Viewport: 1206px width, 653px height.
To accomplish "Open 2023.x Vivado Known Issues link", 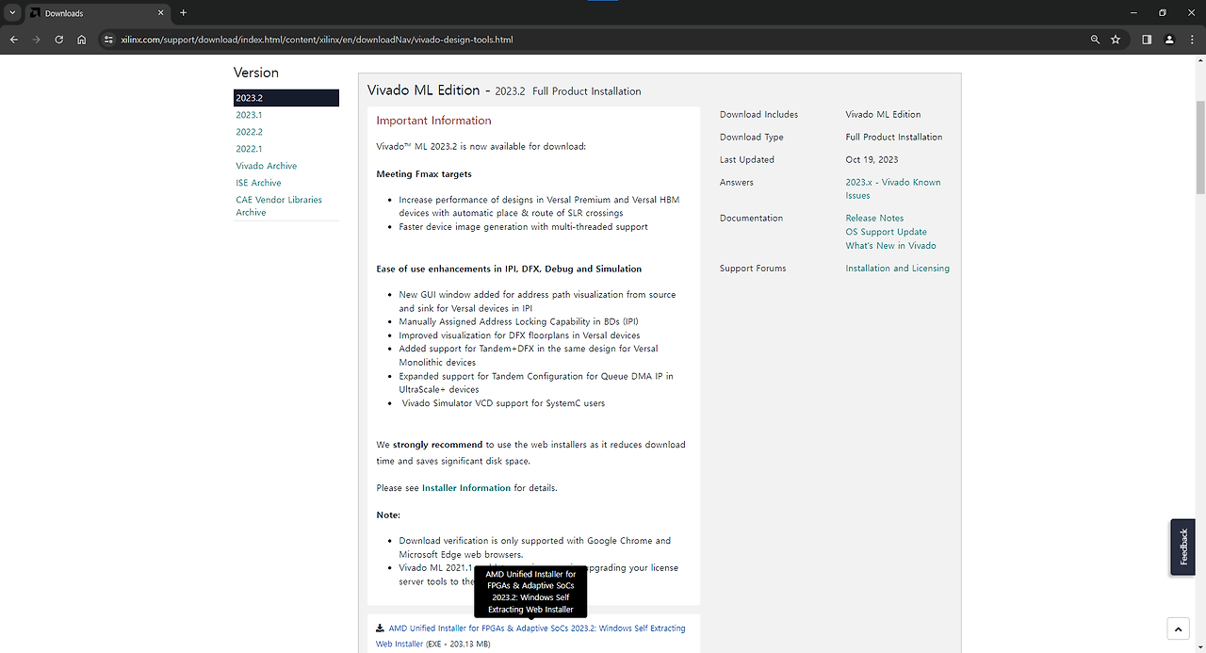I will [x=893, y=188].
